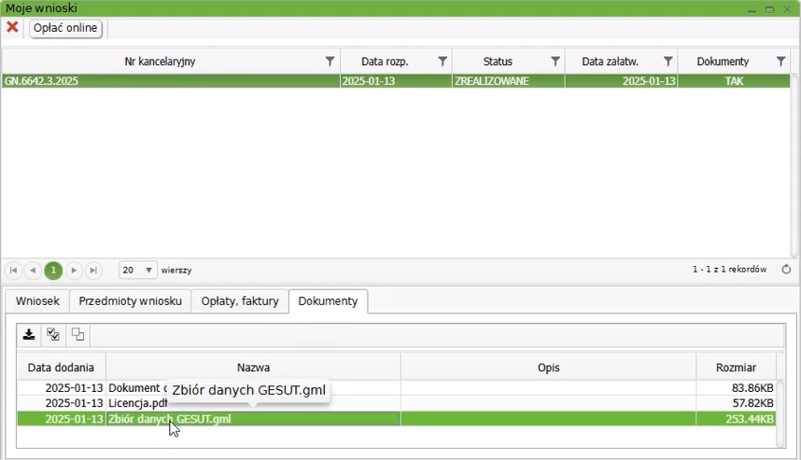Download selected documents with the download icon
The height and width of the screenshot is (460, 801).
point(29,335)
